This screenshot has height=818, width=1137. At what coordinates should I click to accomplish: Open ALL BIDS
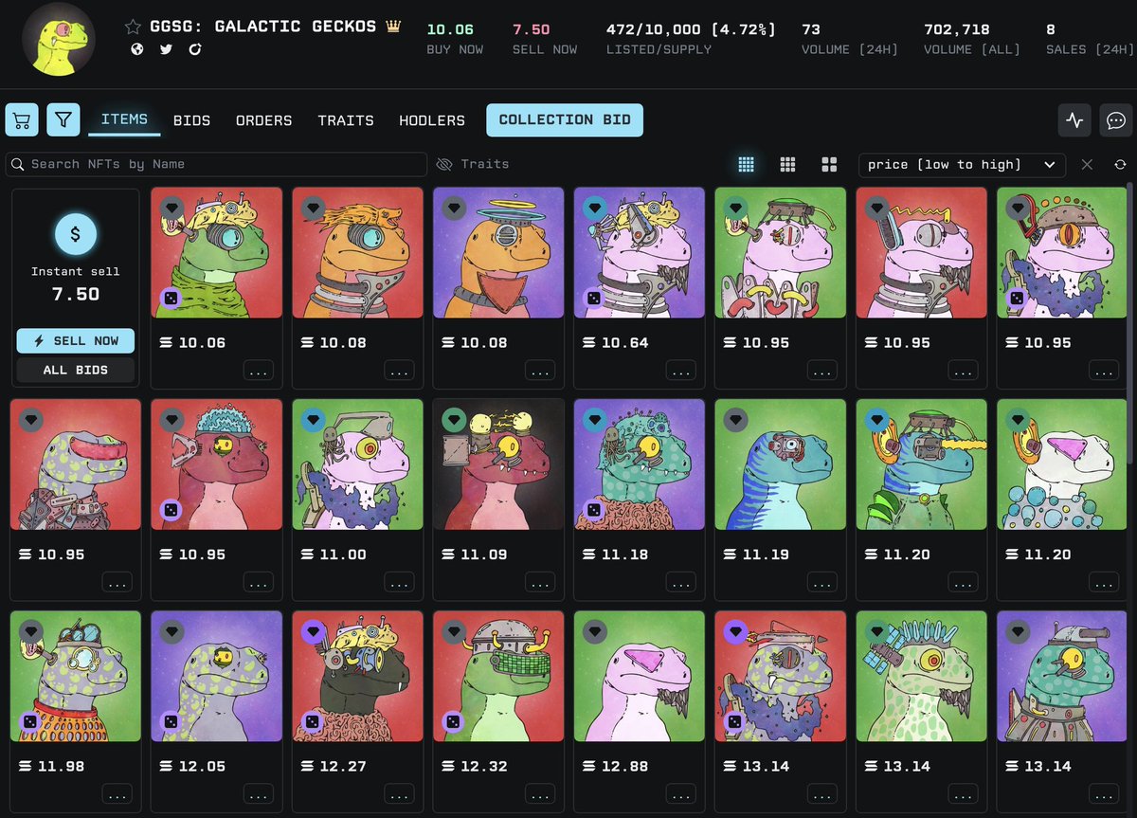tap(75, 370)
